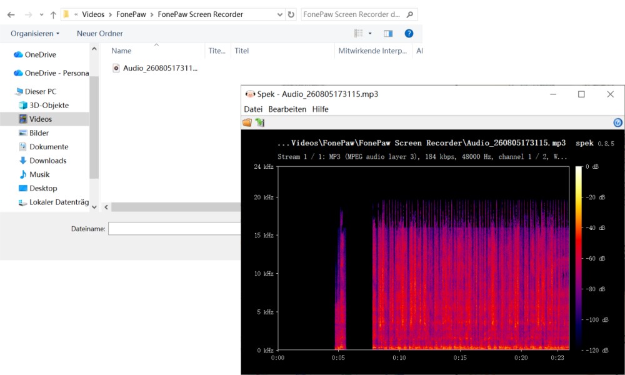
Task: Sort by truncated Tite... column header
Action: [217, 51]
